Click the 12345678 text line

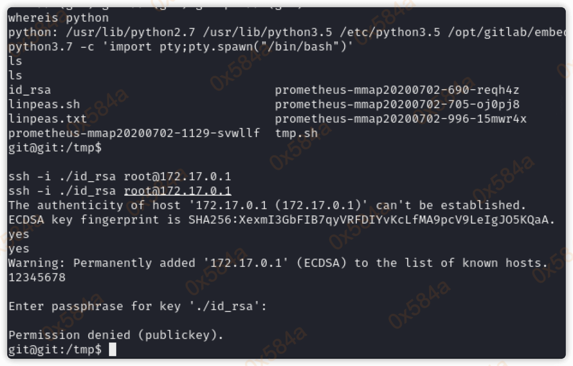37,278
